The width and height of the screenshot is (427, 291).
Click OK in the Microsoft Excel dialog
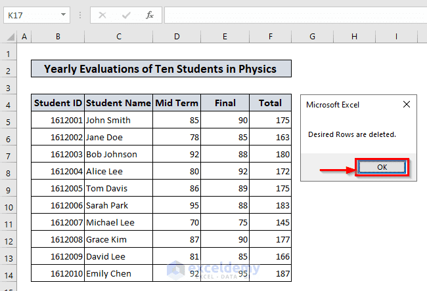(x=382, y=167)
